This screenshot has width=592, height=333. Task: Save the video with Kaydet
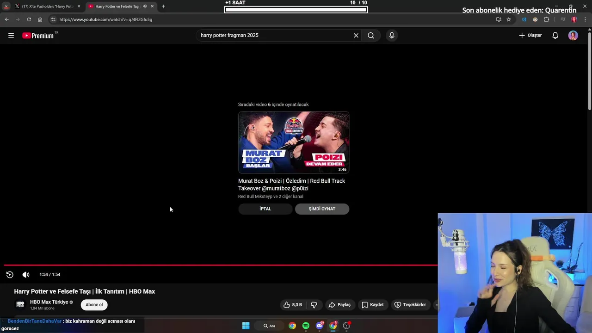(372, 305)
